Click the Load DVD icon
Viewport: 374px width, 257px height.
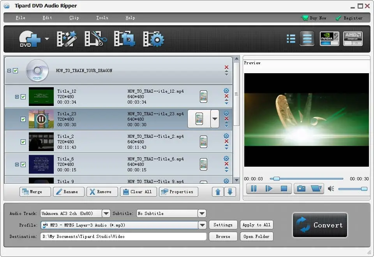tap(30, 39)
